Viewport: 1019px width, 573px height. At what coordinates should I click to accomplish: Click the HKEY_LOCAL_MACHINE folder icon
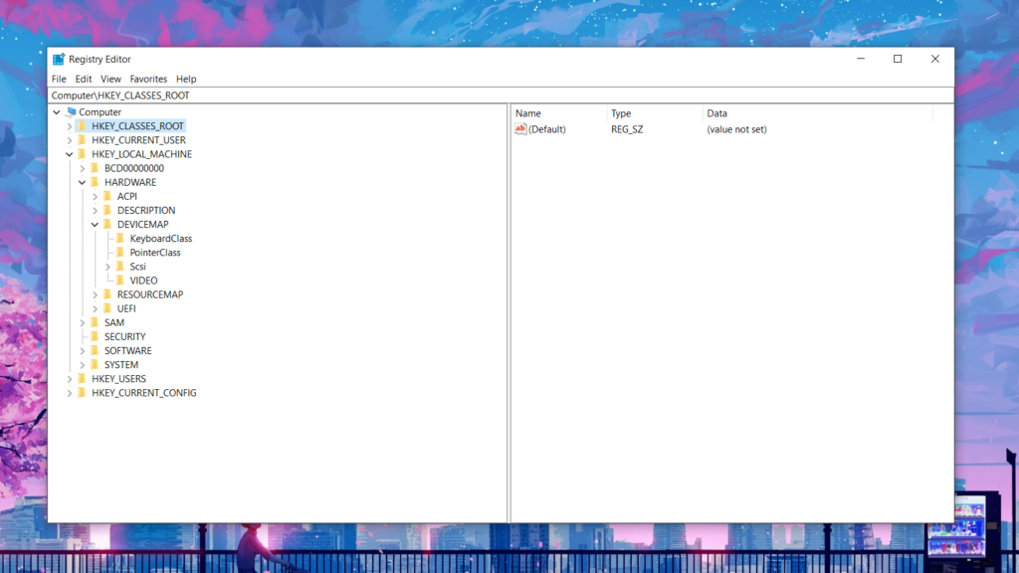(x=82, y=154)
